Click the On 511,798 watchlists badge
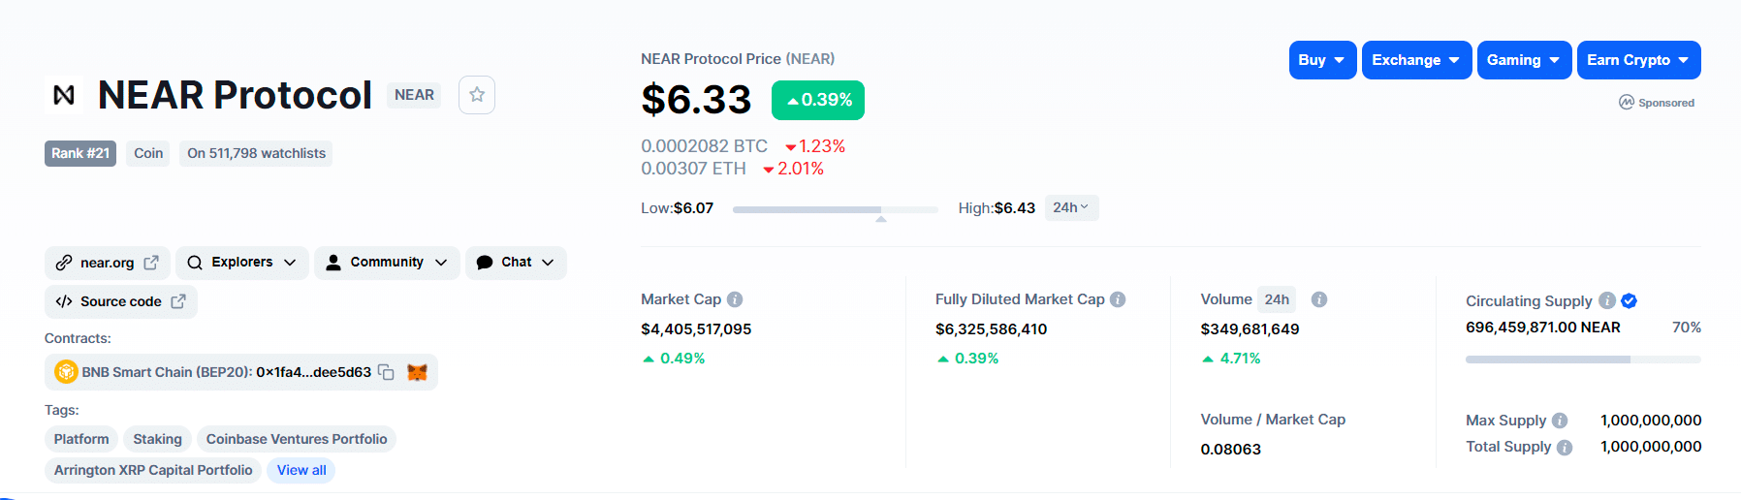 pos(256,153)
